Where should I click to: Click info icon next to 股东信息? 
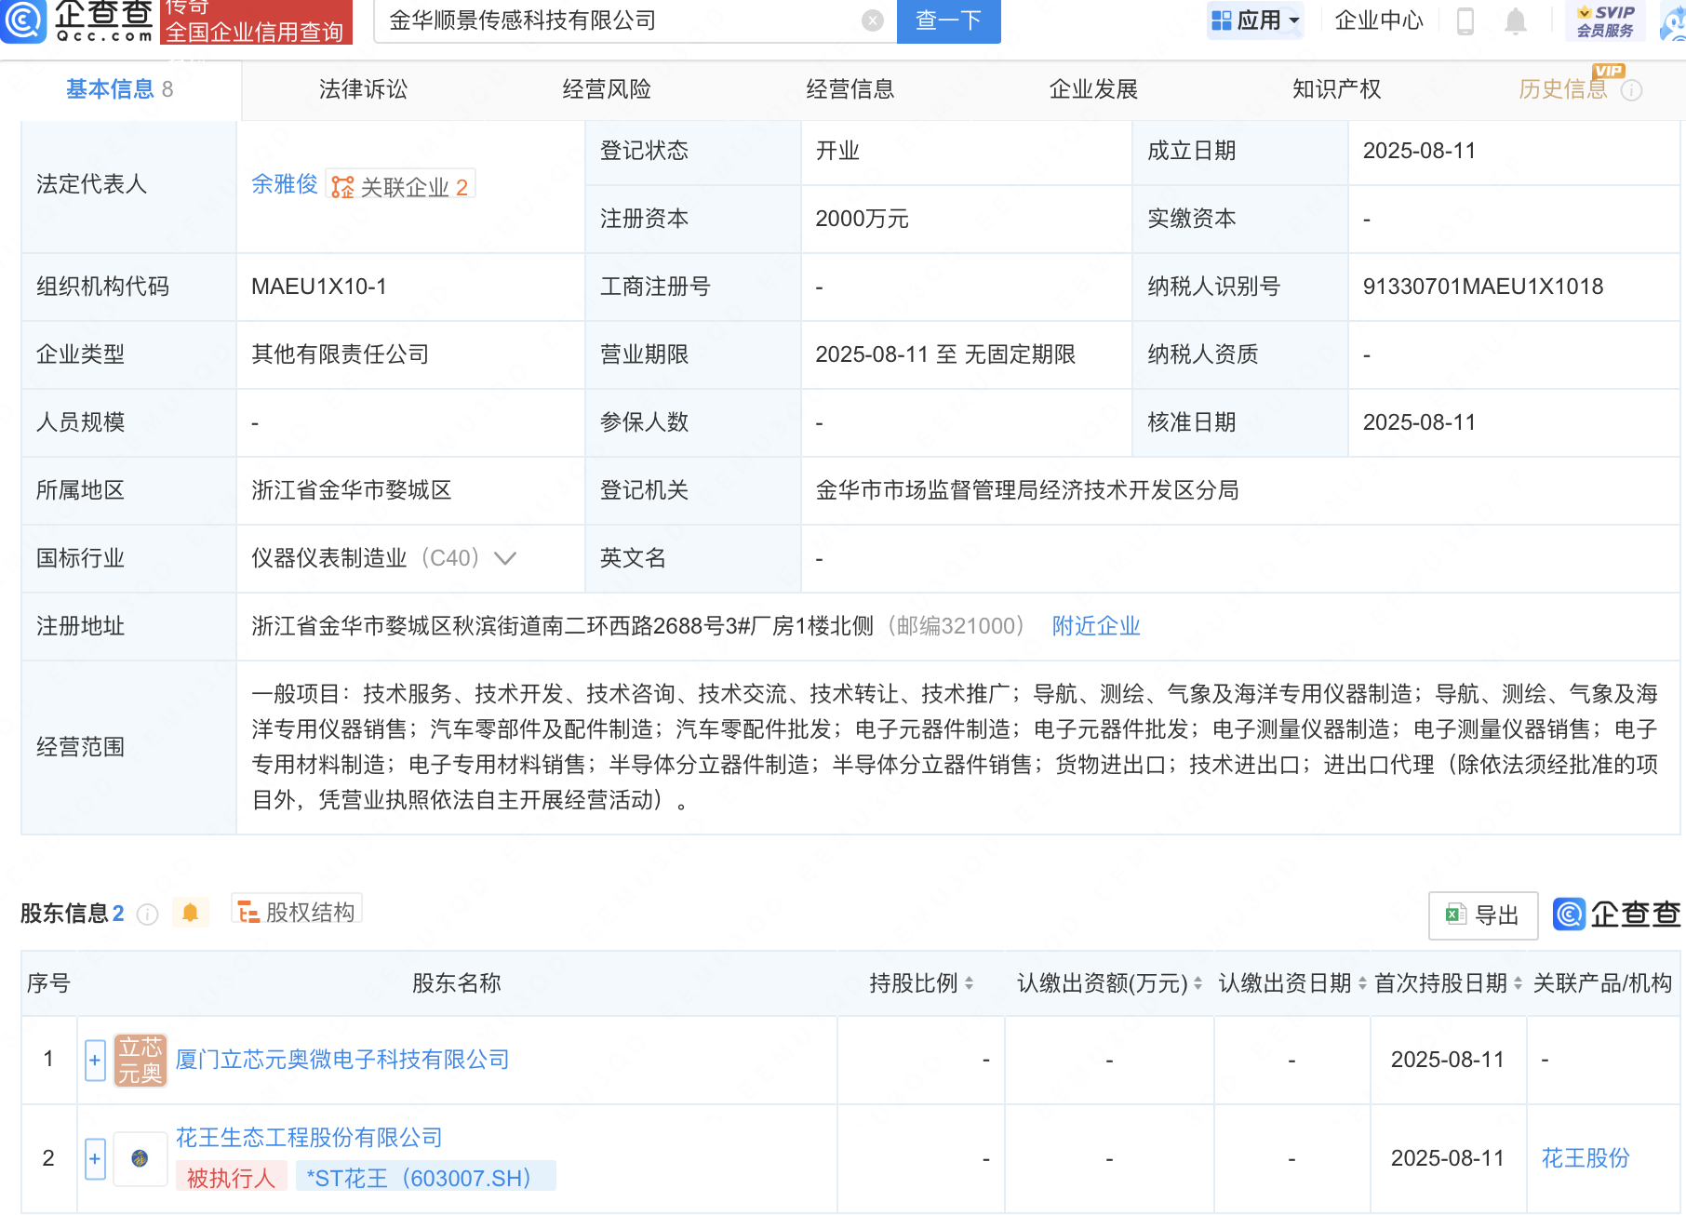pyautogui.click(x=147, y=915)
